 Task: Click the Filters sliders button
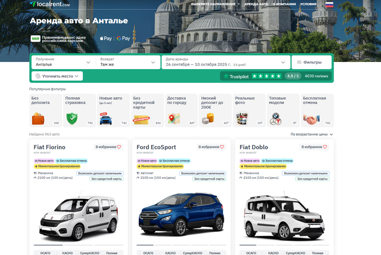(x=311, y=63)
